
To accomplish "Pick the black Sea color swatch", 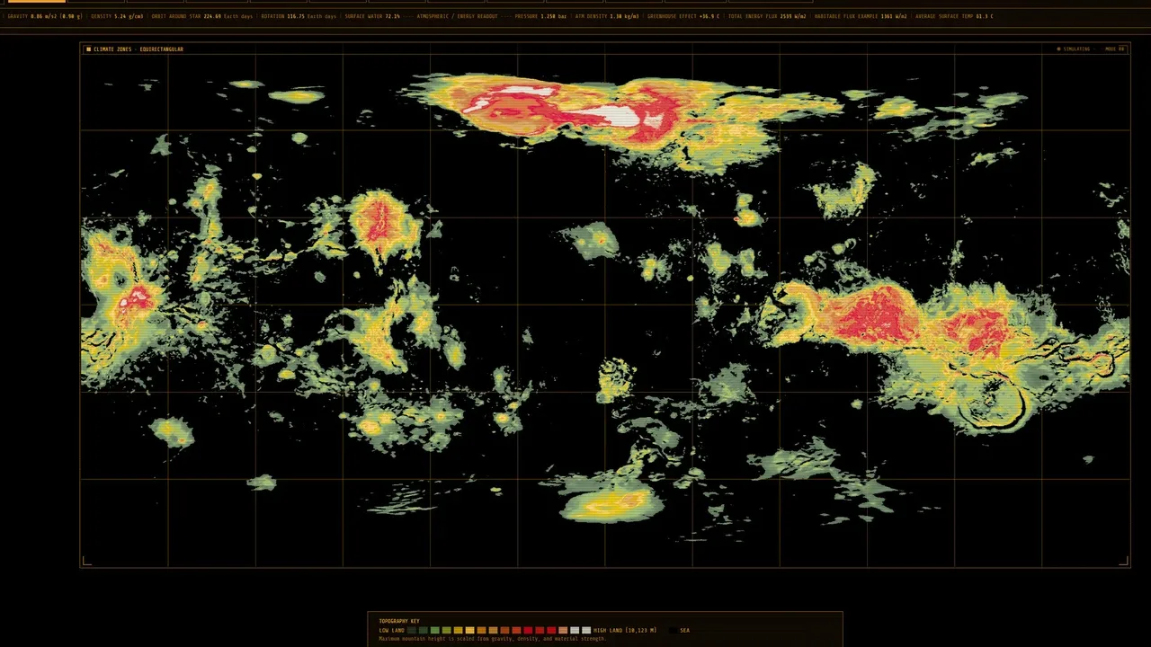I will coord(673,630).
